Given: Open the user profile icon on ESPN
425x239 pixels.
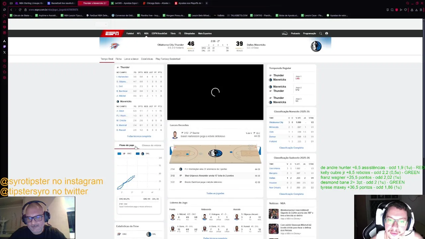Looking at the screenshot, I should (x=326, y=34).
